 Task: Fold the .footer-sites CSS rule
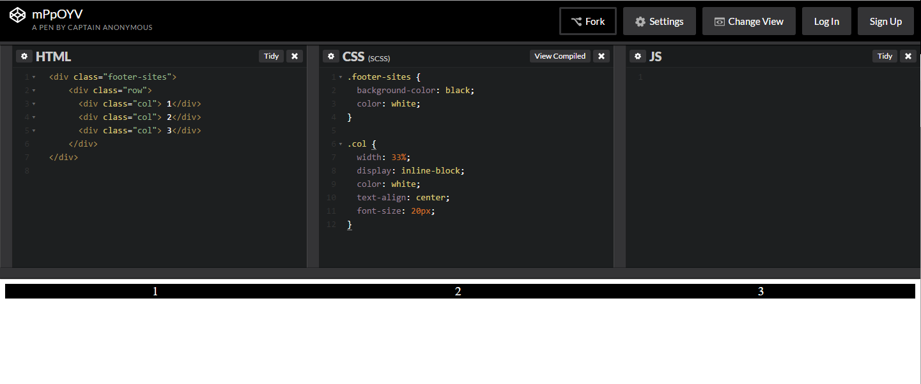(341, 77)
